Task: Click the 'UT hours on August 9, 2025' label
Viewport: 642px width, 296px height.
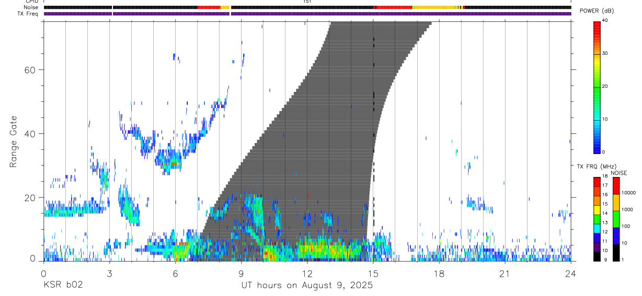Action: point(307,286)
